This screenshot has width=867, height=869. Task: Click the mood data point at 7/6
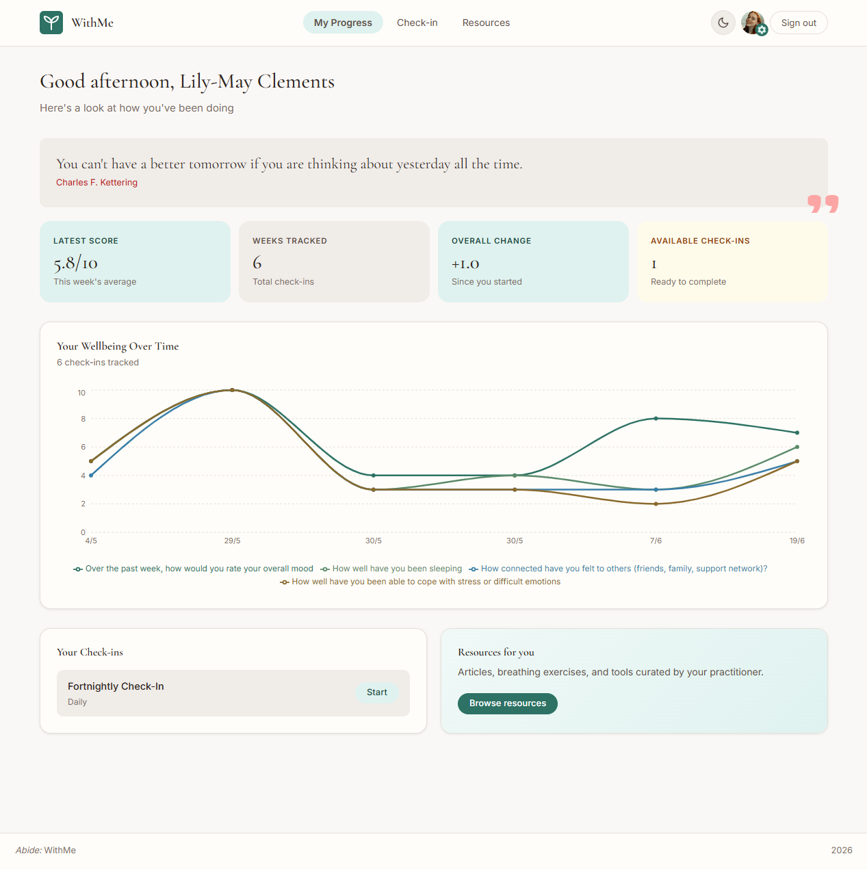click(x=656, y=418)
